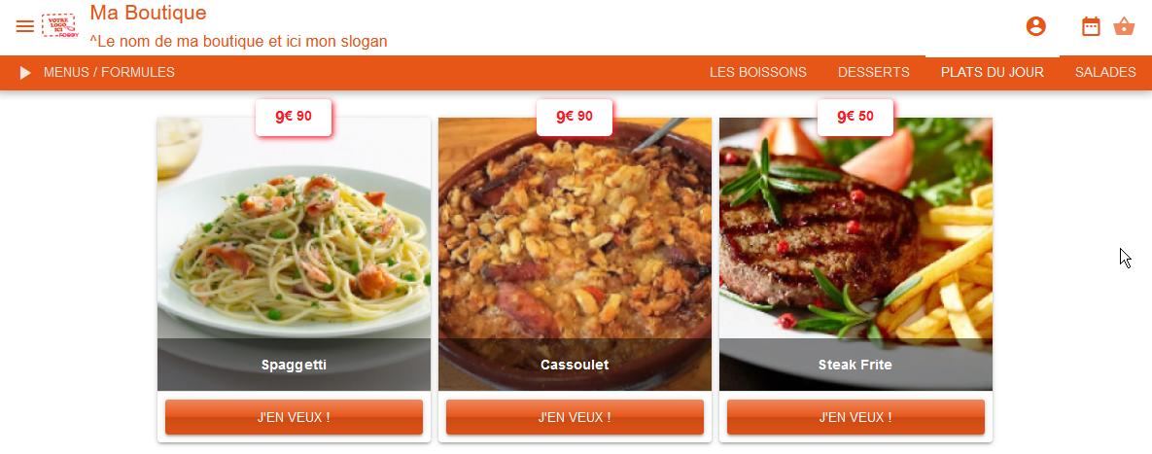Click the Ma Boutique shop title
Image resolution: width=1152 pixels, height=454 pixels.
149,14
